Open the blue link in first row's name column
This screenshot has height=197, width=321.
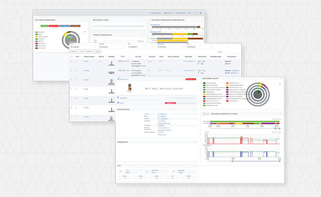point(86,61)
